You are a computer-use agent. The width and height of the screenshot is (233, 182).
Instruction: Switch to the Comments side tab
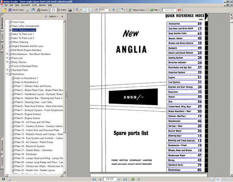pos(2,162)
